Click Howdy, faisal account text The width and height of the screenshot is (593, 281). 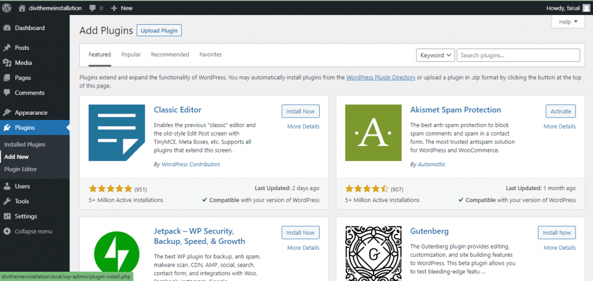coord(563,8)
